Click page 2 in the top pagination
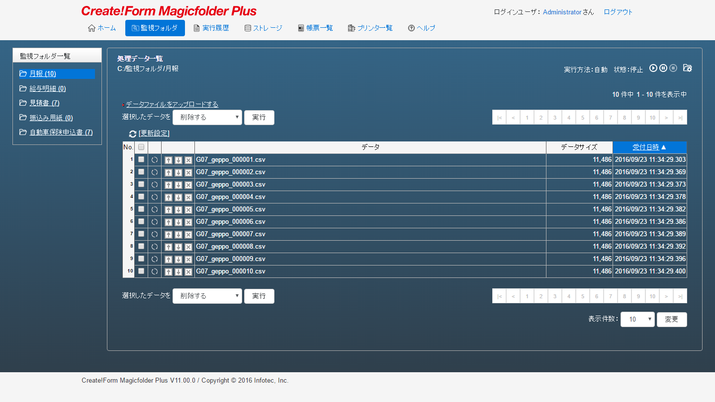Image resolution: width=715 pixels, height=402 pixels. 541,118
